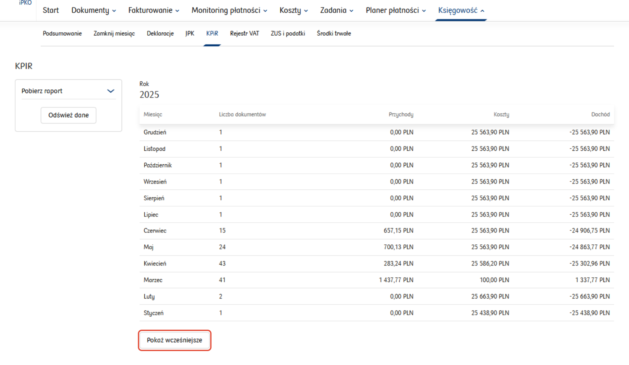Open the Środki trwałe tab
Viewport: 629px width, 365px height.
[x=334, y=33]
